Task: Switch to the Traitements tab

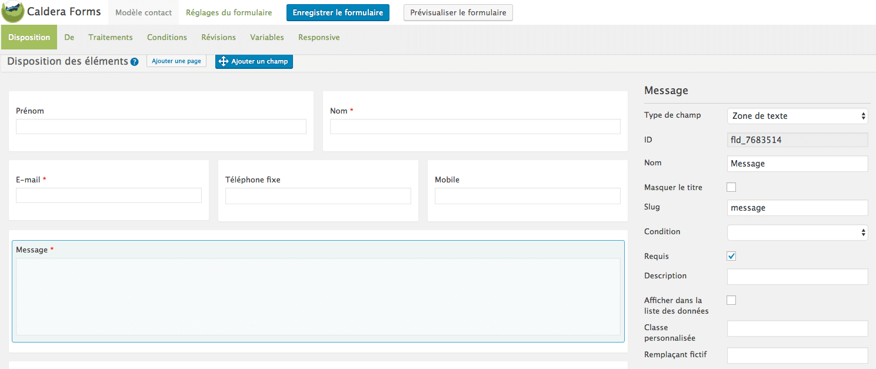Action: pyautogui.click(x=111, y=37)
